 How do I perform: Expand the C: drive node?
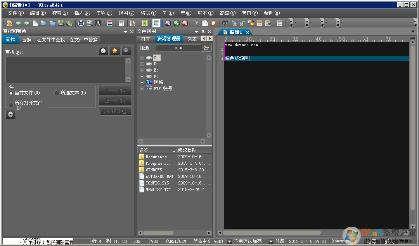point(142,58)
